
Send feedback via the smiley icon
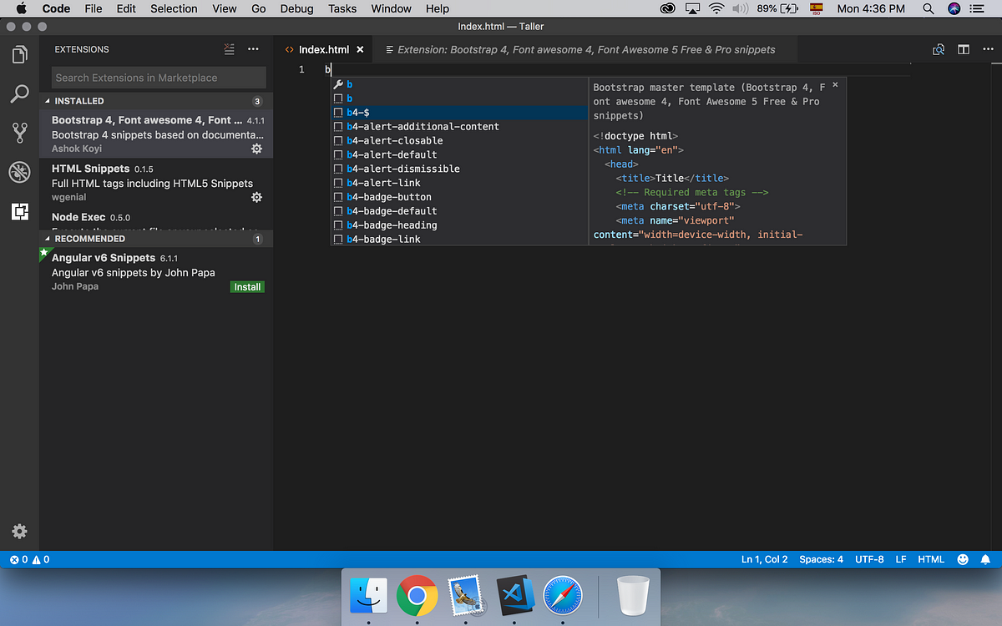point(963,559)
